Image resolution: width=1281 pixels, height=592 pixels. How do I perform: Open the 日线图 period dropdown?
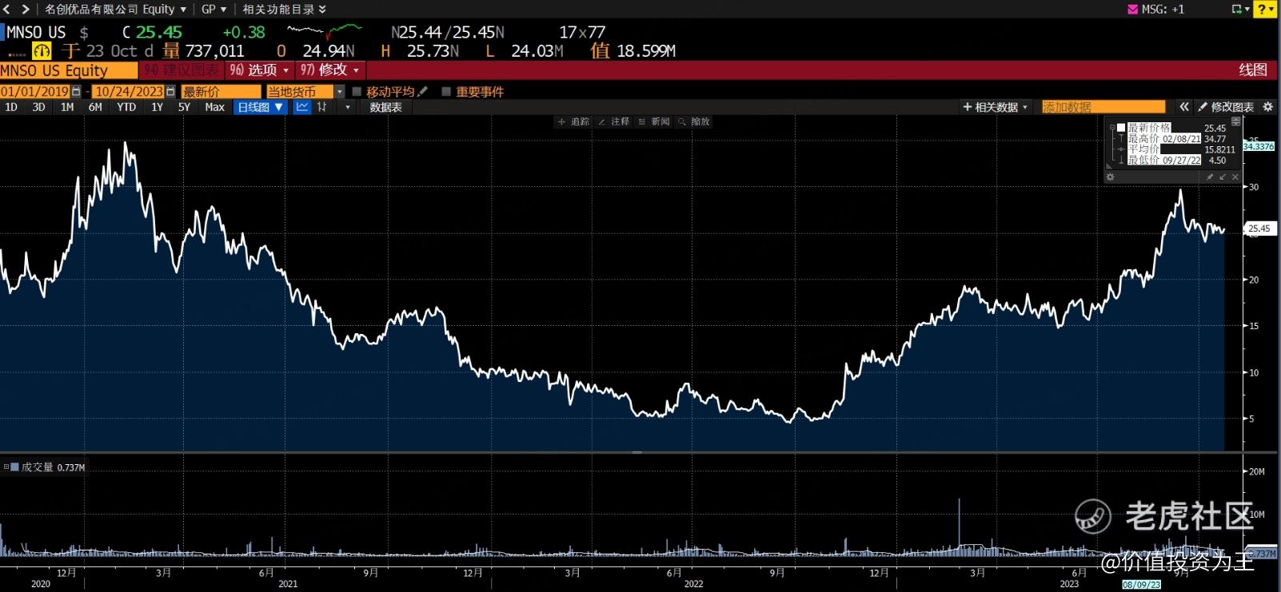click(261, 107)
